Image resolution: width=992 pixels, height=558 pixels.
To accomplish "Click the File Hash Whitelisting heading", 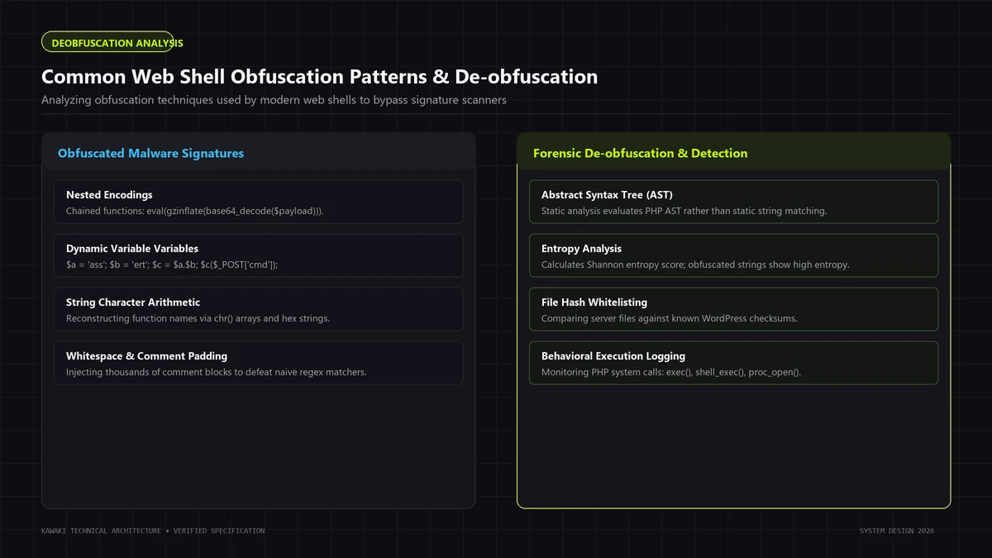I will pos(594,303).
